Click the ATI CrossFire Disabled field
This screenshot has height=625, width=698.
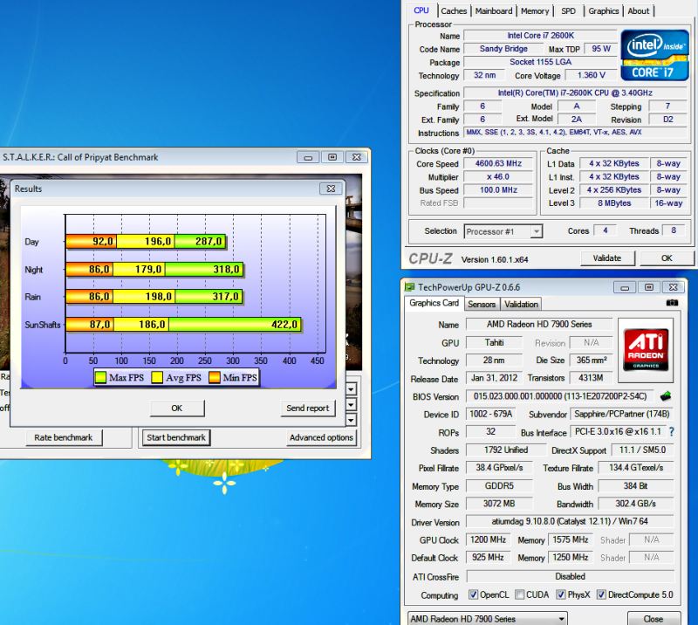[570, 576]
